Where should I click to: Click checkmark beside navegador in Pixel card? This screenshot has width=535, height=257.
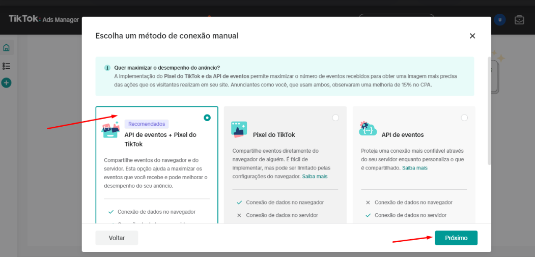(x=239, y=203)
